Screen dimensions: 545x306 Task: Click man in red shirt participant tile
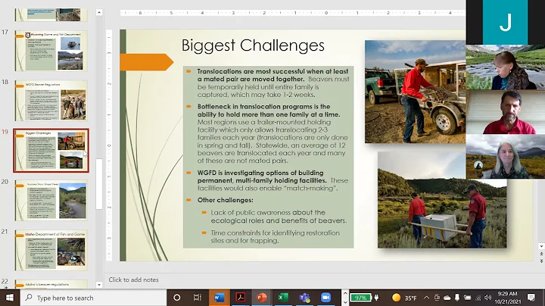click(506, 112)
